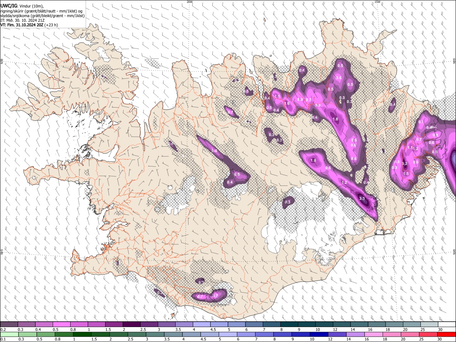Click the '15W' longitude label
456x342 pixels.
[x=377, y=2]
